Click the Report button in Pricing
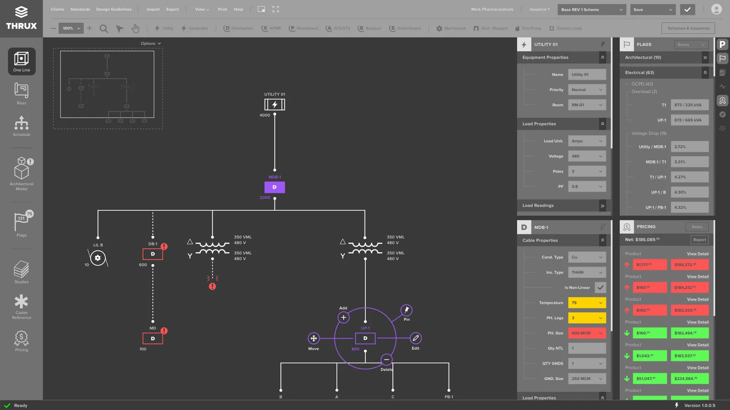This screenshot has width=730, height=410. 699,240
